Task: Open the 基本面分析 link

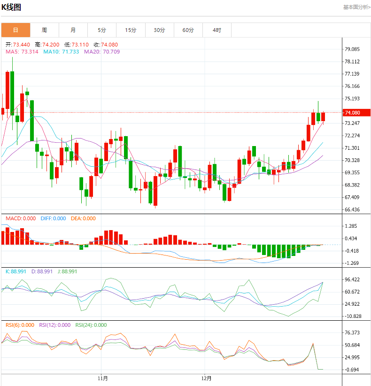Action: coord(356,7)
